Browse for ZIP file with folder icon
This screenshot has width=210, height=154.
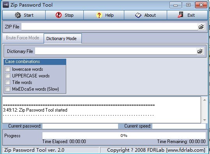201,26
